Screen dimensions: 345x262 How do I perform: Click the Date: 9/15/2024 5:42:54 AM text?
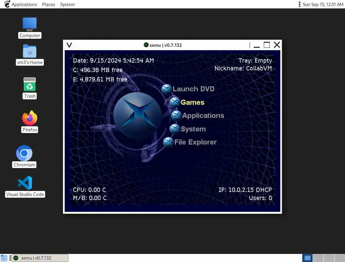[x=113, y=61]
